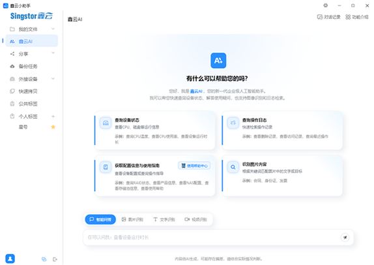Click the large blue AI logo icon
The width and height of the screenshot is (374, 265).
pos(218,61)
